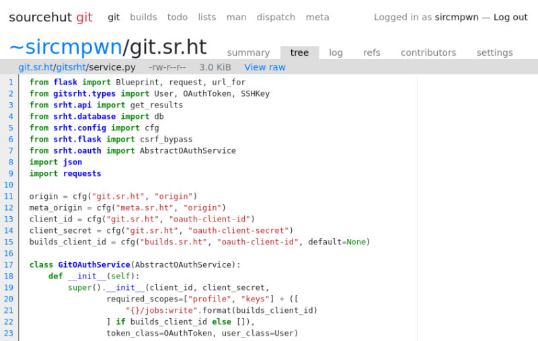Viewport: 538px width, 341px height.
Task: Click the sourcehut git logo text
Action: click(x=50, y=17)
